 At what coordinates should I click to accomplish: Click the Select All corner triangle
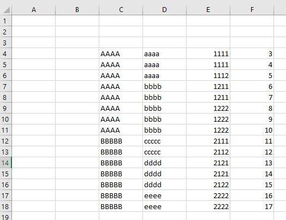pos(6,10)
